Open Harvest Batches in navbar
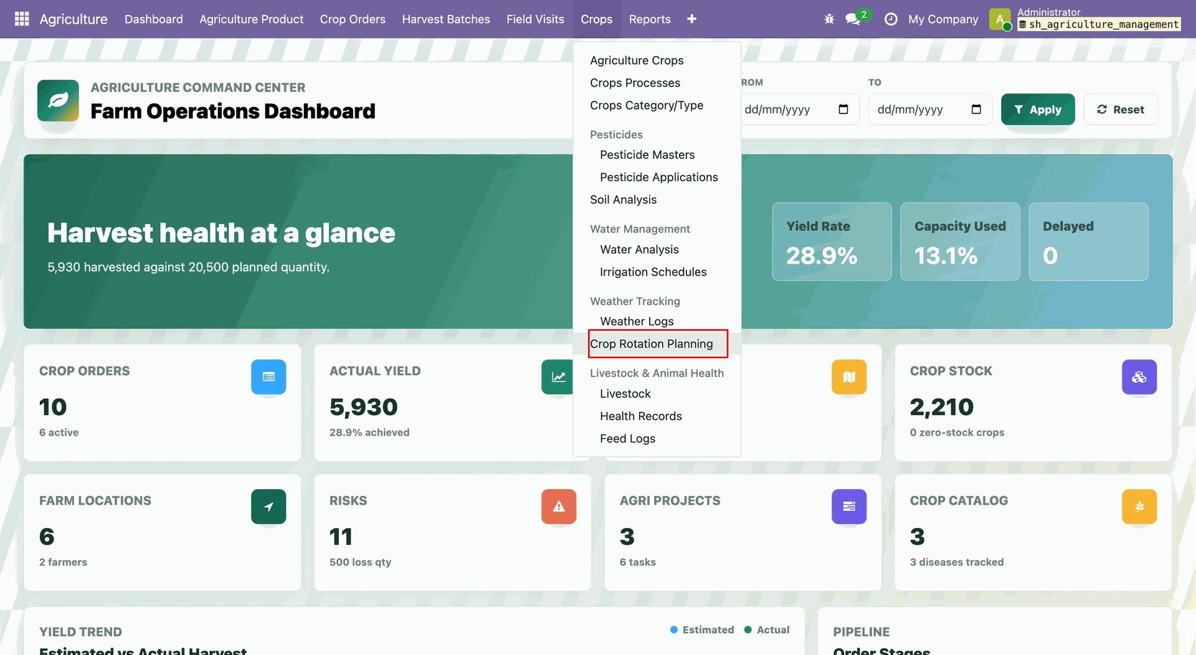Screen dimensions: 1196x655 tap(446, 19)
